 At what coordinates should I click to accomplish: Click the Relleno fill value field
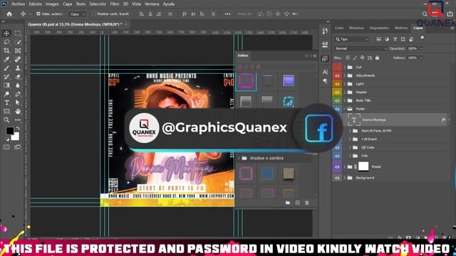click(x=412, y=58)
